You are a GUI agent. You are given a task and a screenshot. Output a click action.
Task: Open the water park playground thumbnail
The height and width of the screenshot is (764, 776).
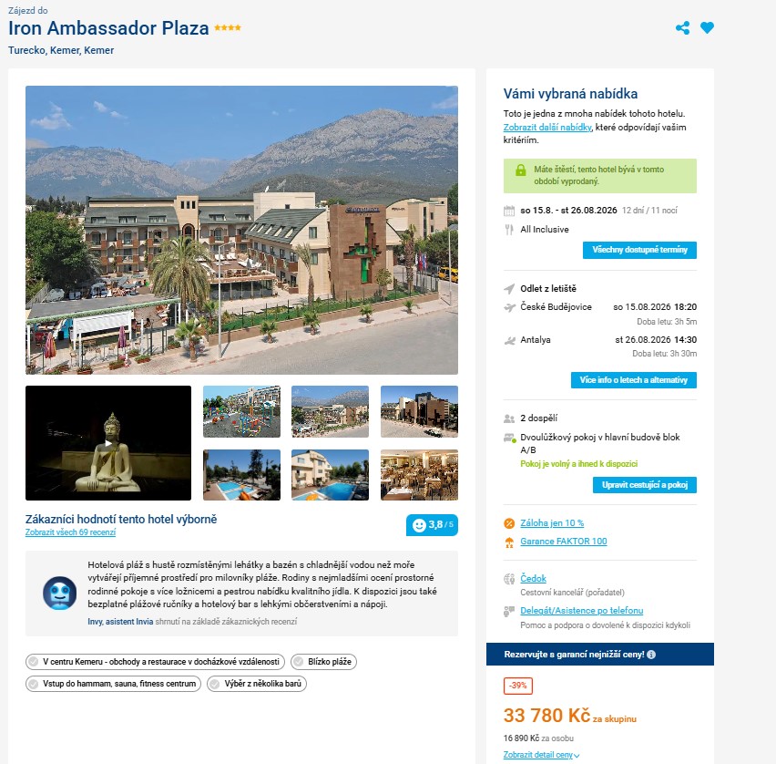tap(241, 412)
